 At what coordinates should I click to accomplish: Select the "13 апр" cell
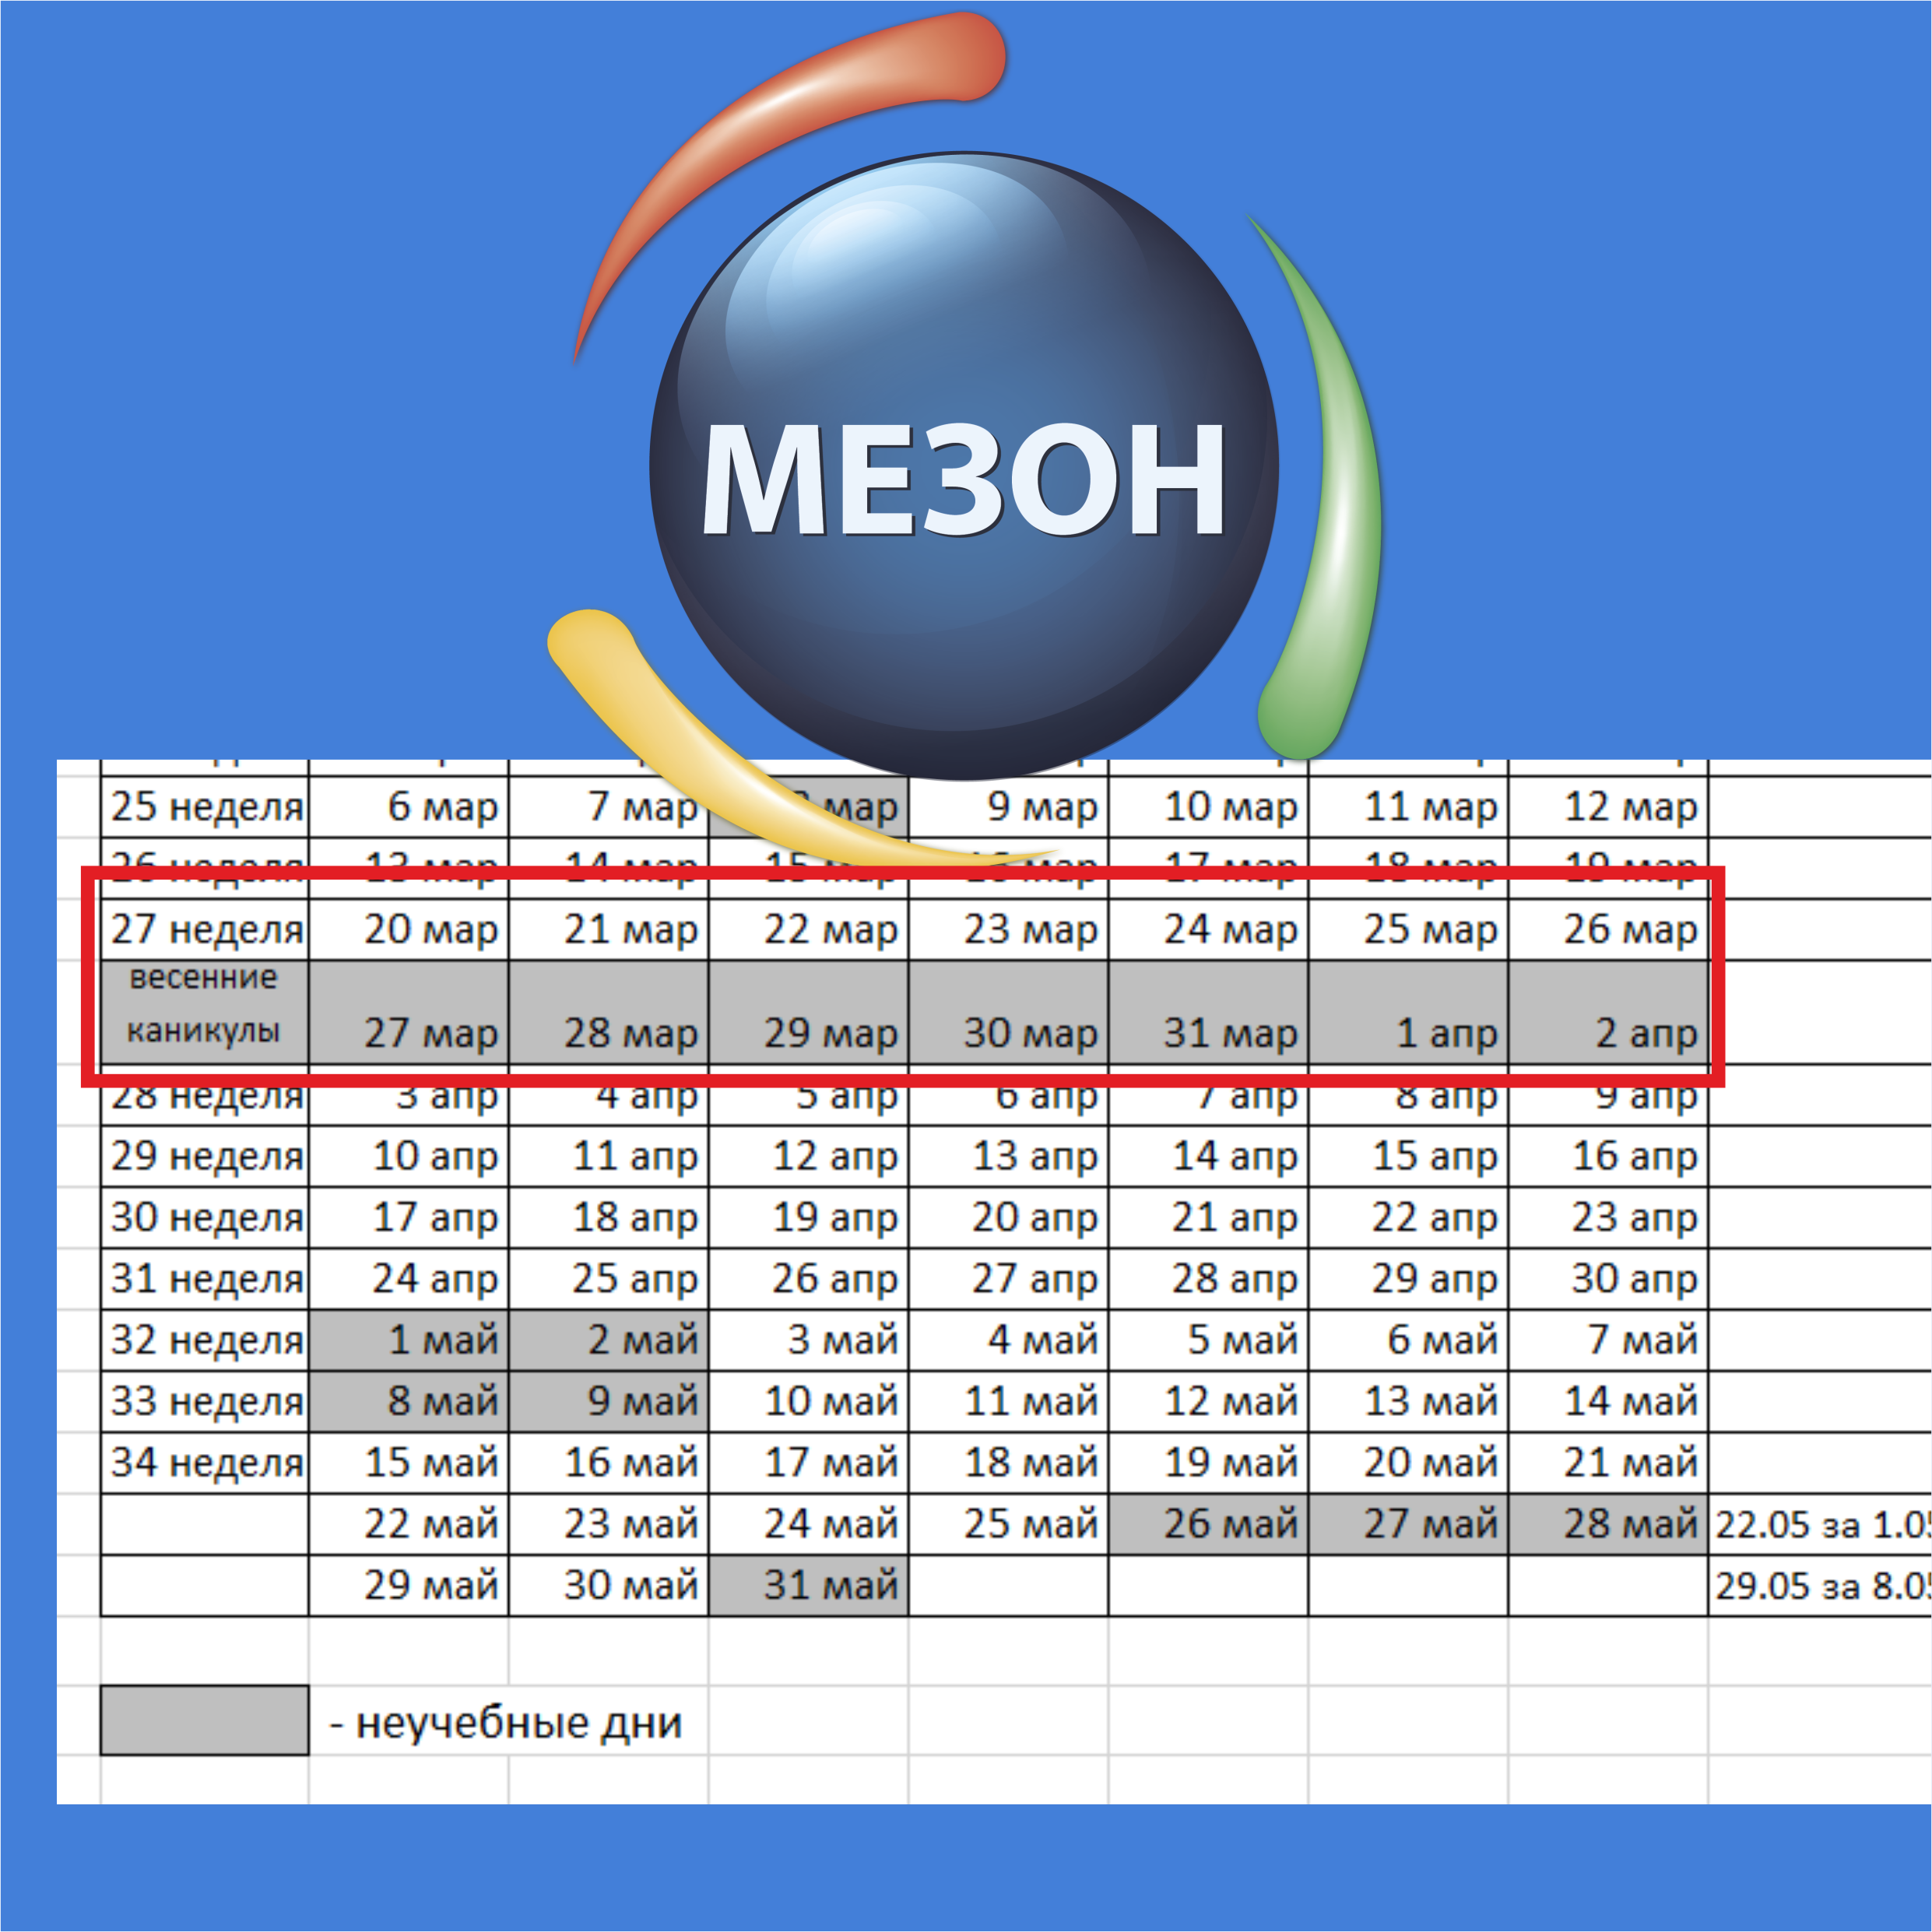1009,1157
